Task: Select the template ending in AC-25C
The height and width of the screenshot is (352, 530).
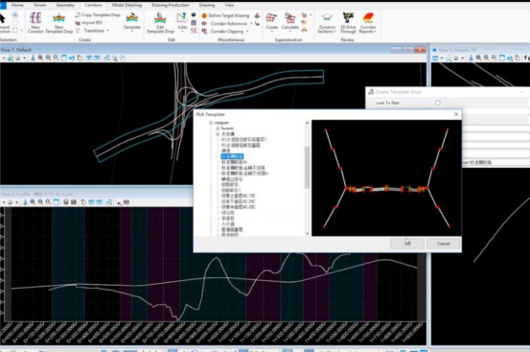Action: click(x=239, y=201)
